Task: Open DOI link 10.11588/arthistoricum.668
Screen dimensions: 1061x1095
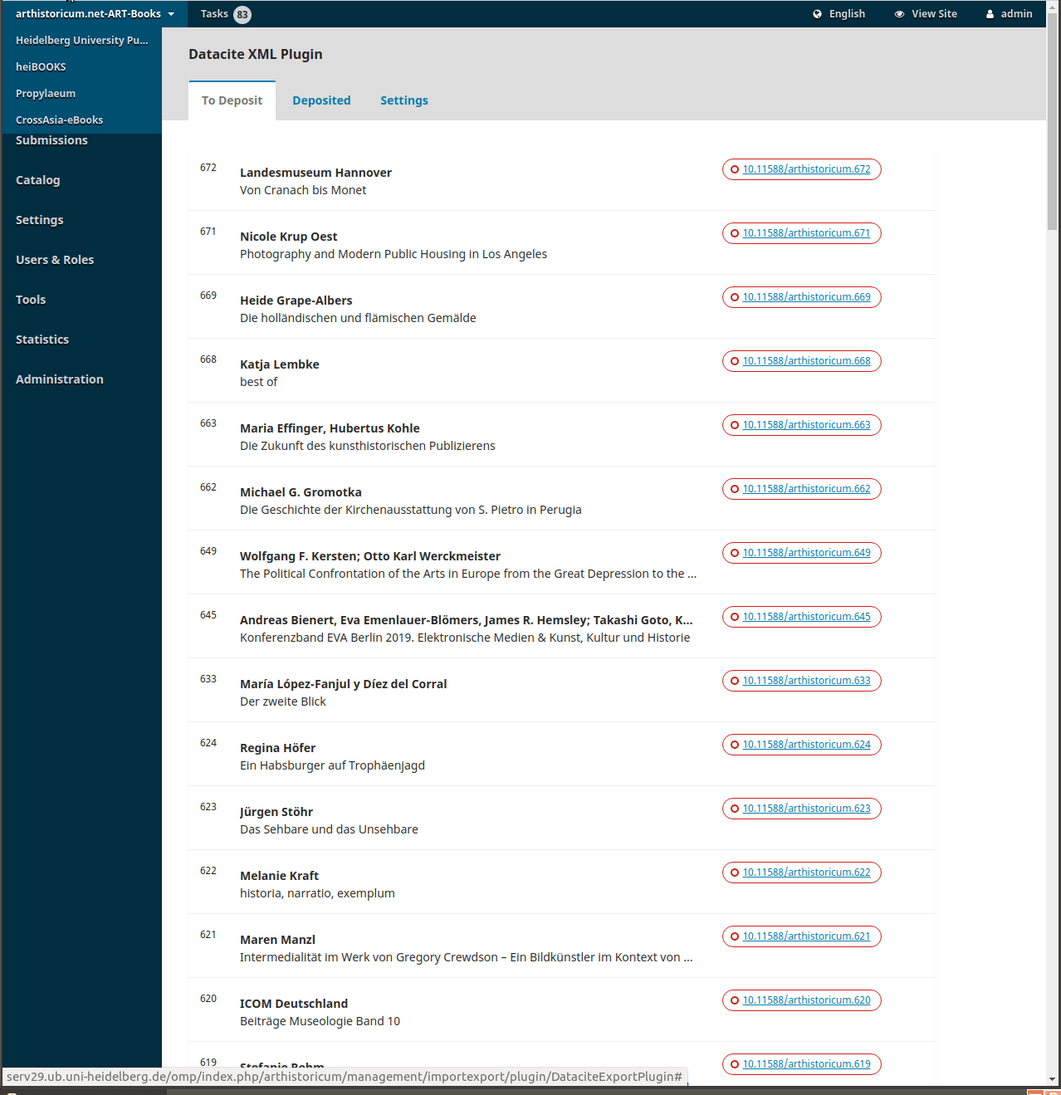Action: (x=806, y=361)
